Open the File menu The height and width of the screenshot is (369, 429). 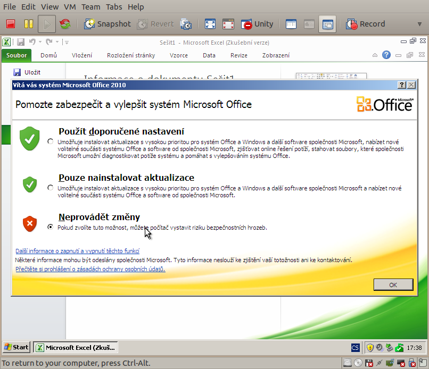tap(10, 6)
